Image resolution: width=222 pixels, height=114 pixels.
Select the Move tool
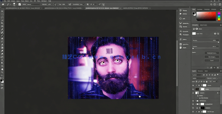(2, 11)
